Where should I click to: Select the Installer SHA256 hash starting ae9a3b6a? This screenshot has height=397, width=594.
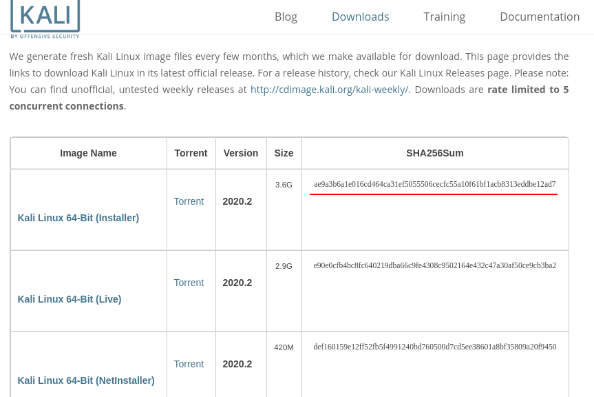pos(435,184)
